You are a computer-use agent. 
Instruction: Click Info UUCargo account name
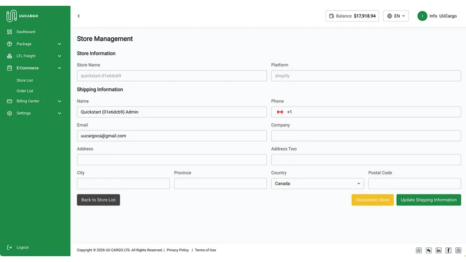443,16
